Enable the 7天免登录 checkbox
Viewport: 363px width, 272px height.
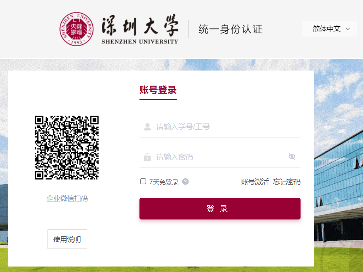click(x=143, y=181)
